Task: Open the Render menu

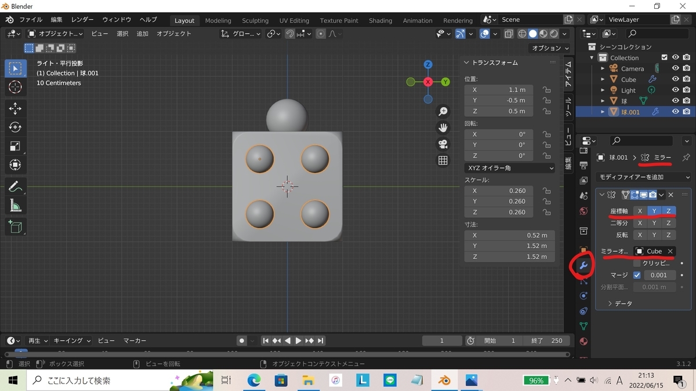Action: [83, 20]
